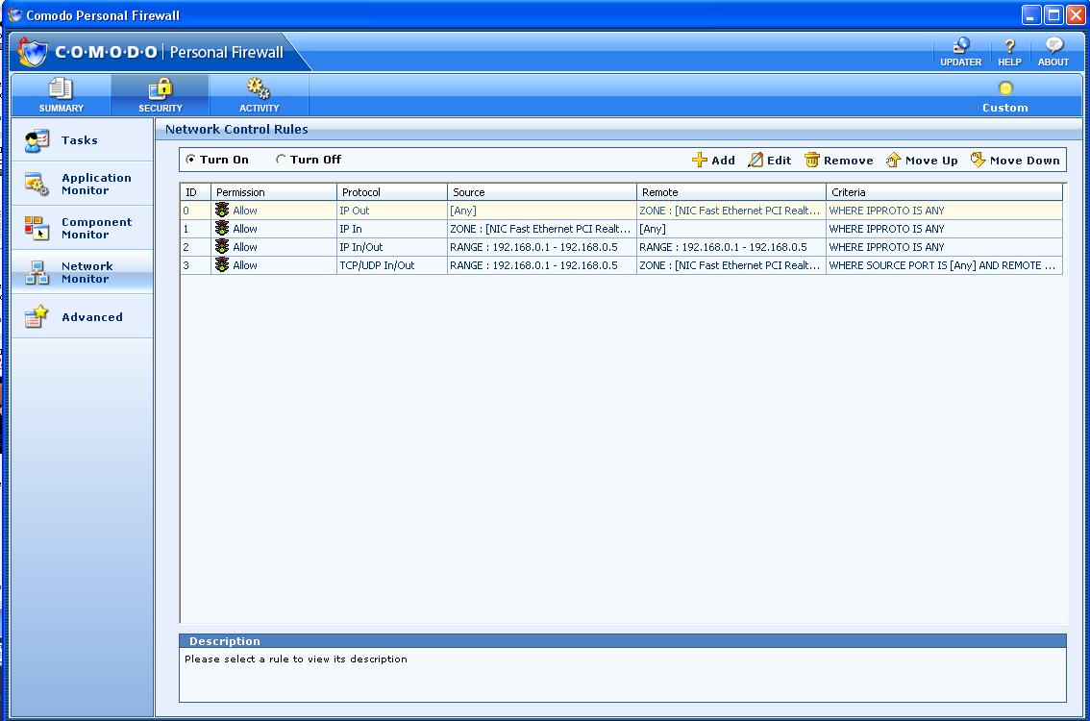Click the Move Up arrow icon

click(x=893, y=160)
